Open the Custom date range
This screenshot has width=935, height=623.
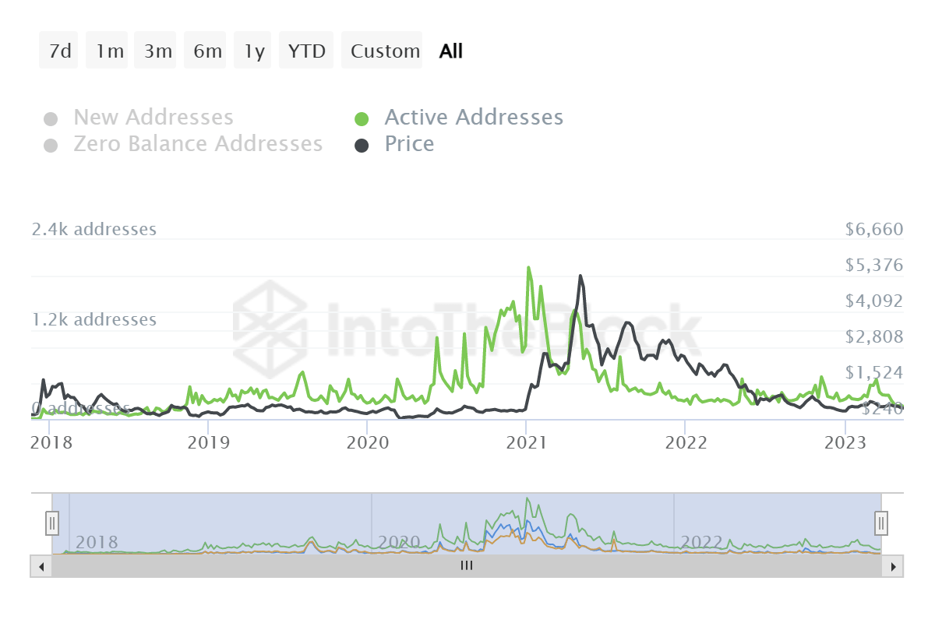point(382,50)
